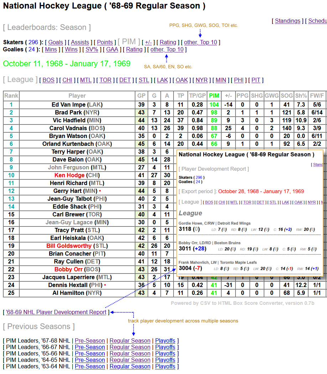Filter leaderboard by MTL team
The height and width of the screenshot is (374, 327).
pyautogui.click(x=86, y=80)
